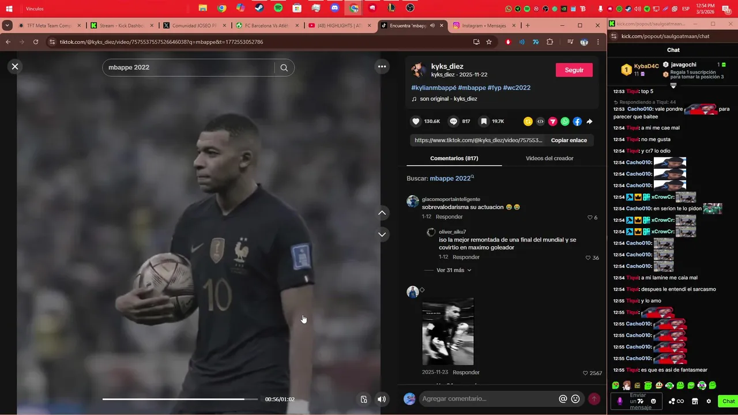Viewport: 738px width, 415px height.
Task: Open Spotify from the taskbar
Action: pyautogui.click(x=278, y=8)
